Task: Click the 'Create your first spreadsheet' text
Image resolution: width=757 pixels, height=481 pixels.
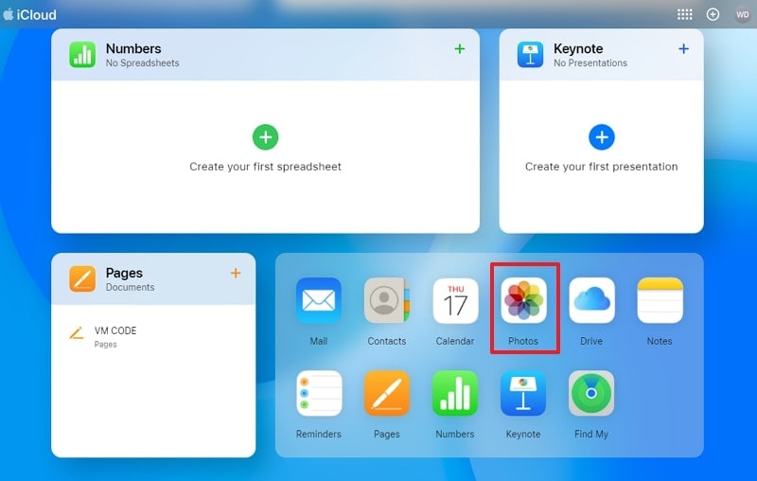Action: pyautogui.click(x=265, y=167)
